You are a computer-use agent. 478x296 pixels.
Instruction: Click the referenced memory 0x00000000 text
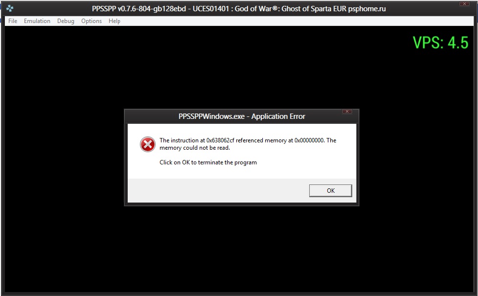pos(309,140)
